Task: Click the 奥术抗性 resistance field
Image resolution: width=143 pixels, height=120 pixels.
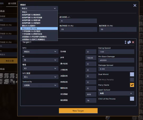Action: click(91, 64)
